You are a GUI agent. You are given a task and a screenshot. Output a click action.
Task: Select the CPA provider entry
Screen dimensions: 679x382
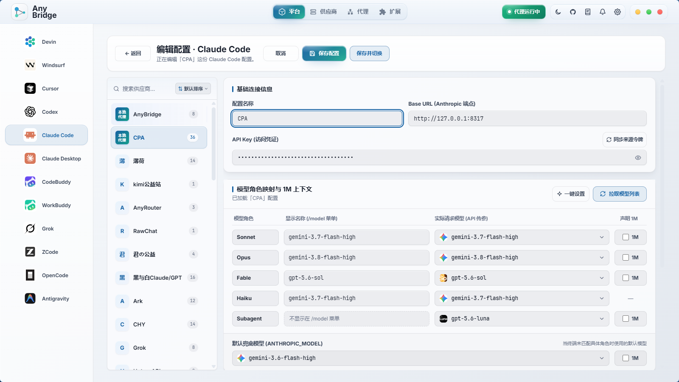pos(159,138)
